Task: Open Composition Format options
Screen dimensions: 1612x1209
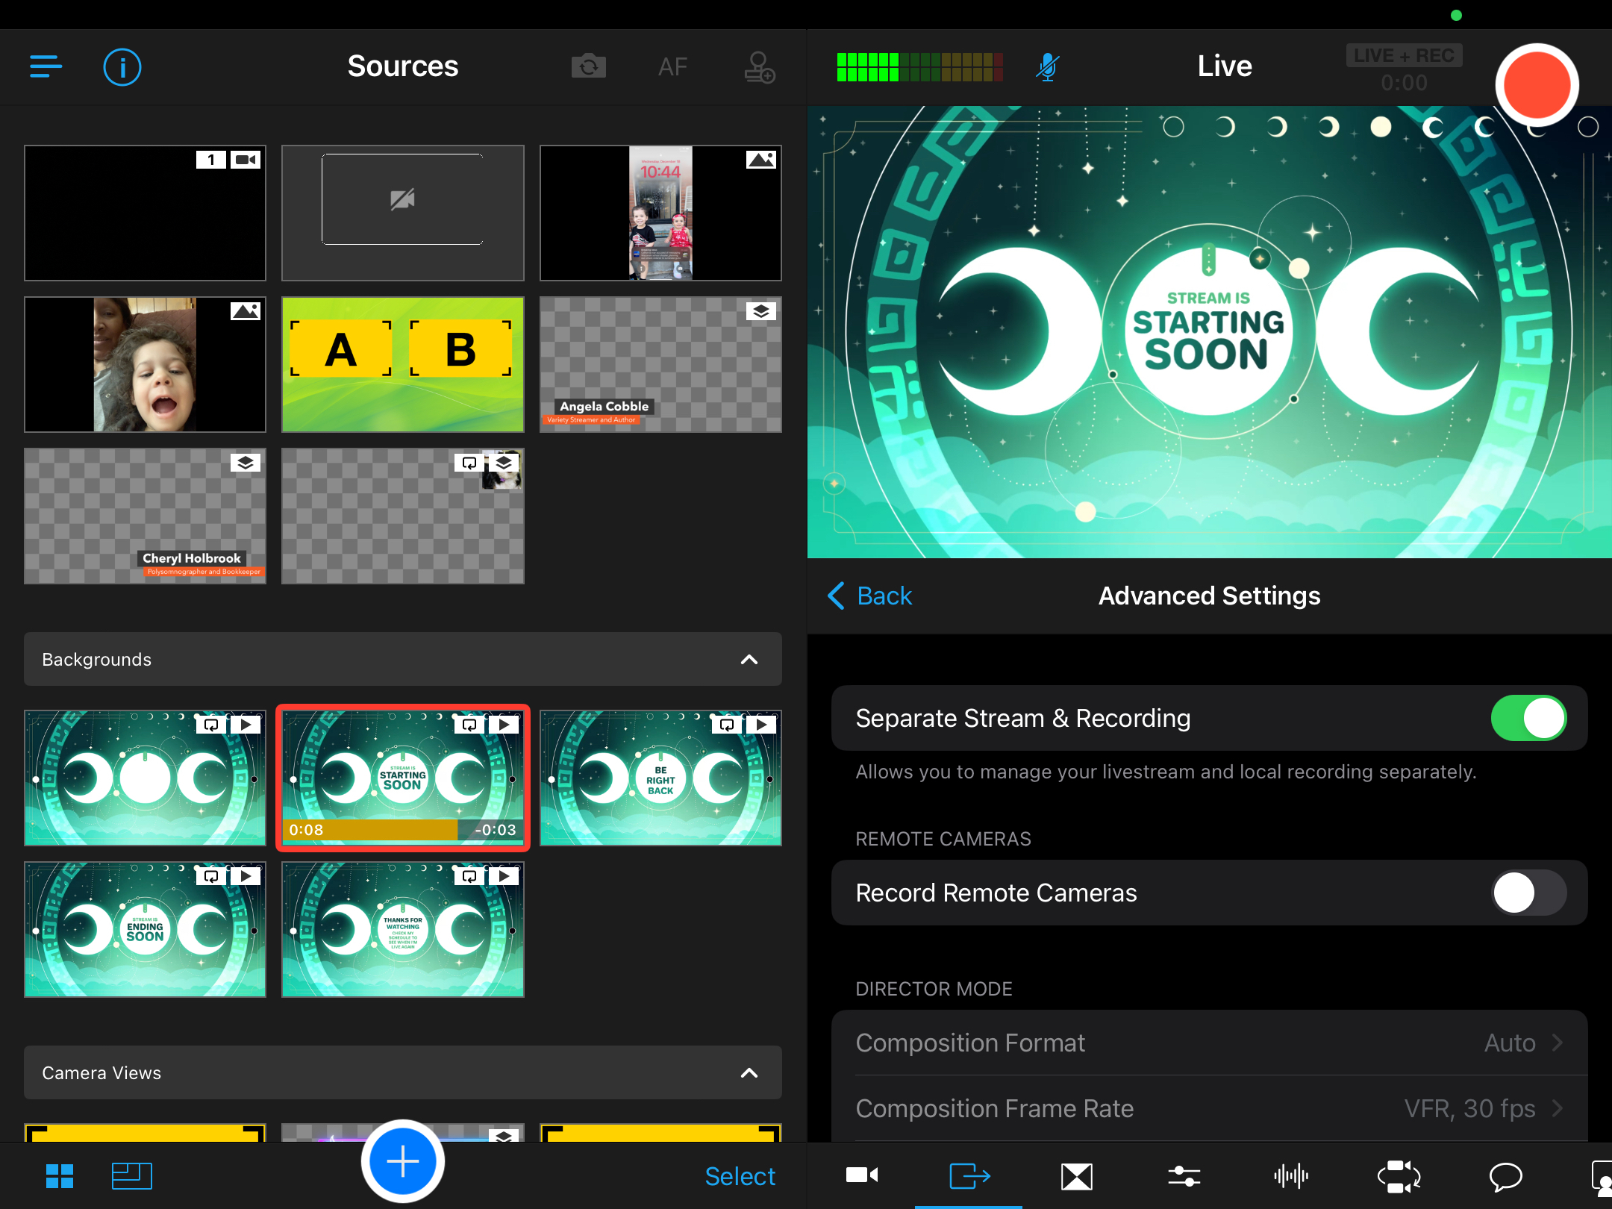Action: pos(1209,1043)
